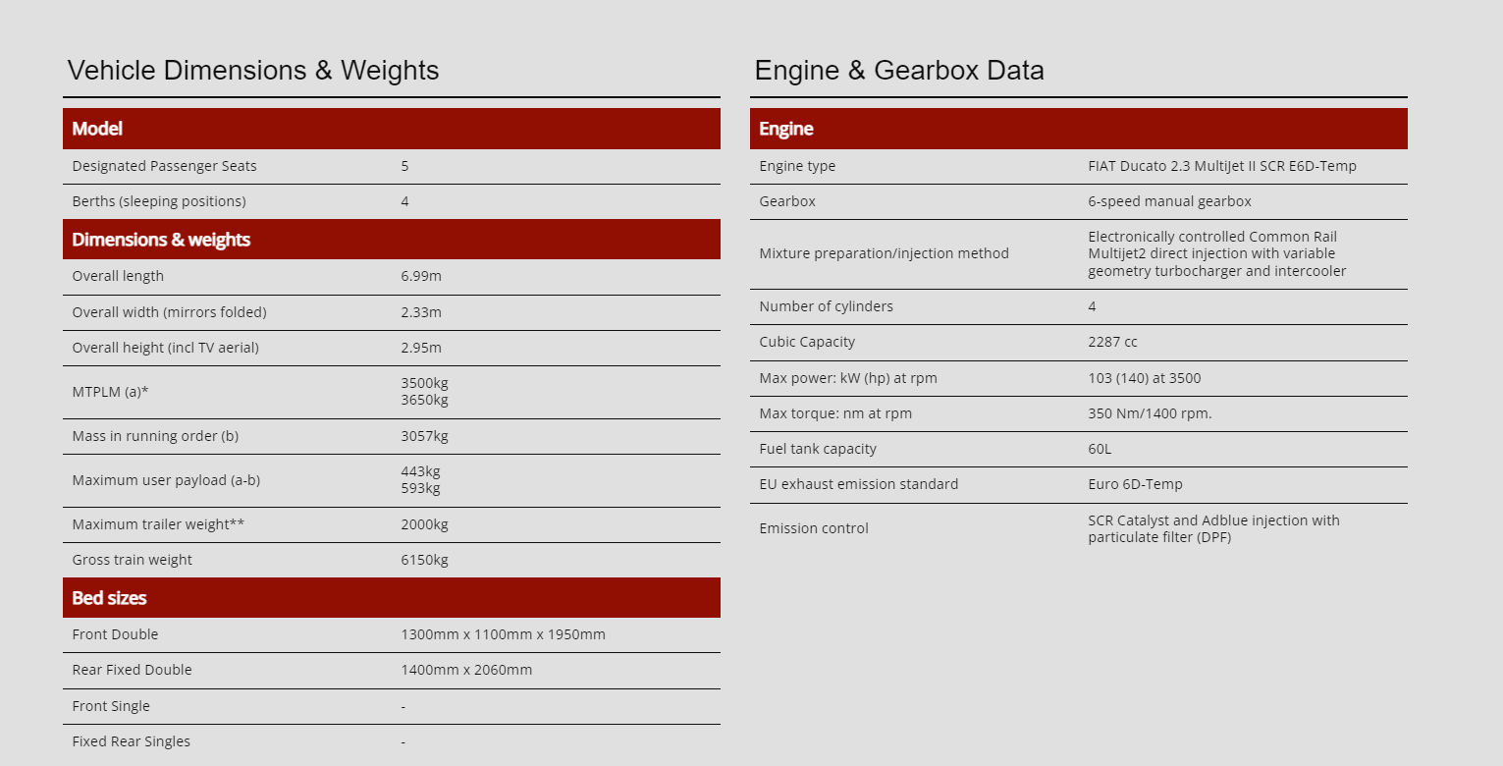Click the '2.33m' width value
This screenshot has height=766, width=1503.
pyautogui.click(x=421, y=312)
